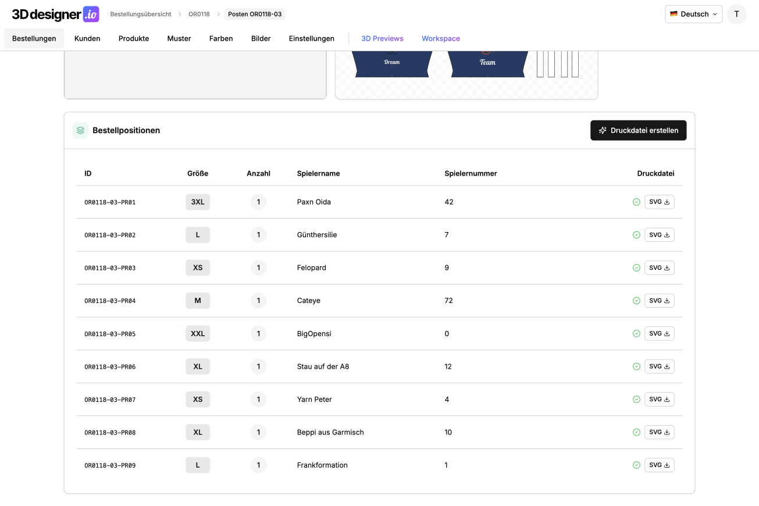This screenshot has width=759, height=506.
Task: Download SVG for Cateye print file
Action: (x=659, y=301)
